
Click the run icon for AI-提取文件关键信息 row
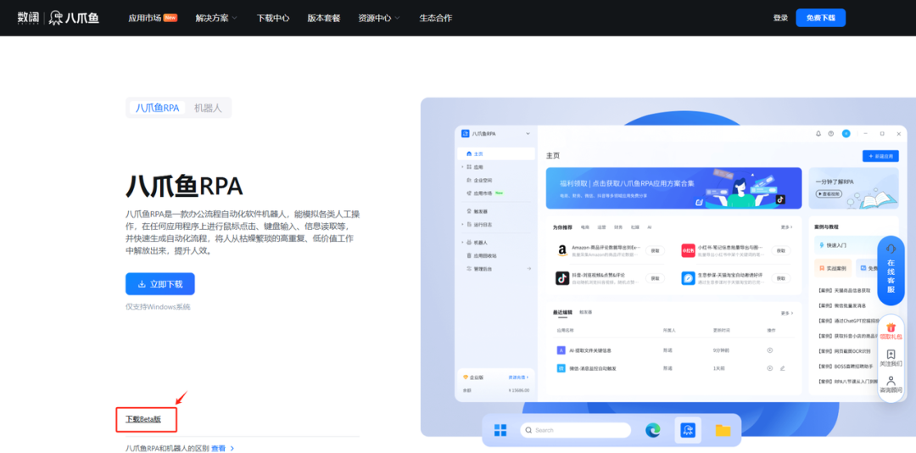(x=770, y=350)
